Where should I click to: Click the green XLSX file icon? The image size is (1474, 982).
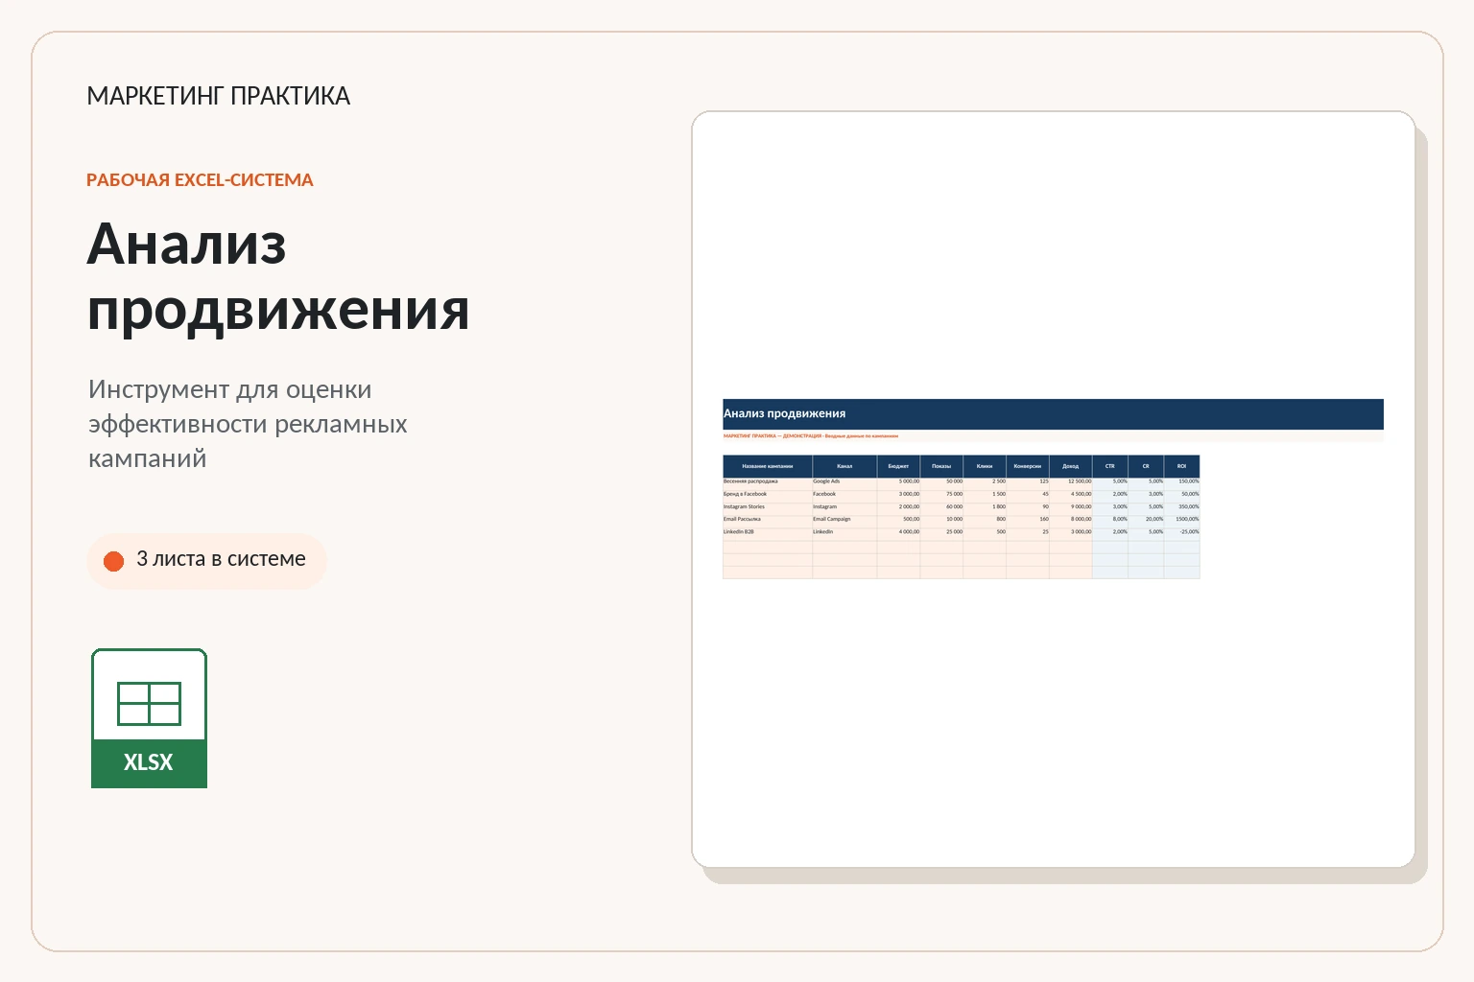pyautogui.click(x=149, y=718)
